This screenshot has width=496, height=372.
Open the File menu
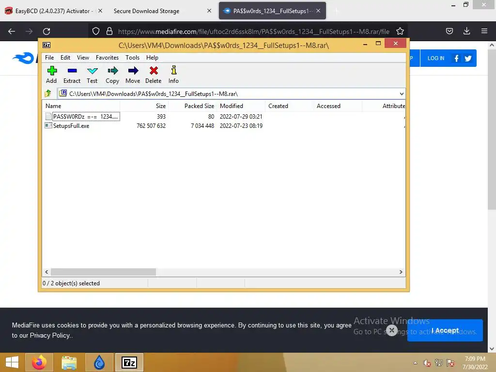click(49, 58)
